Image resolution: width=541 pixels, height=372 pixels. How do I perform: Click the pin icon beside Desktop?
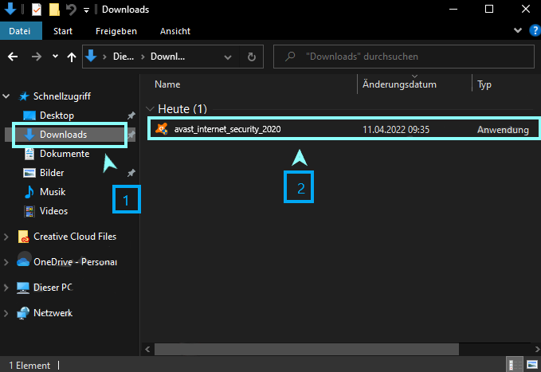(131, 116)
